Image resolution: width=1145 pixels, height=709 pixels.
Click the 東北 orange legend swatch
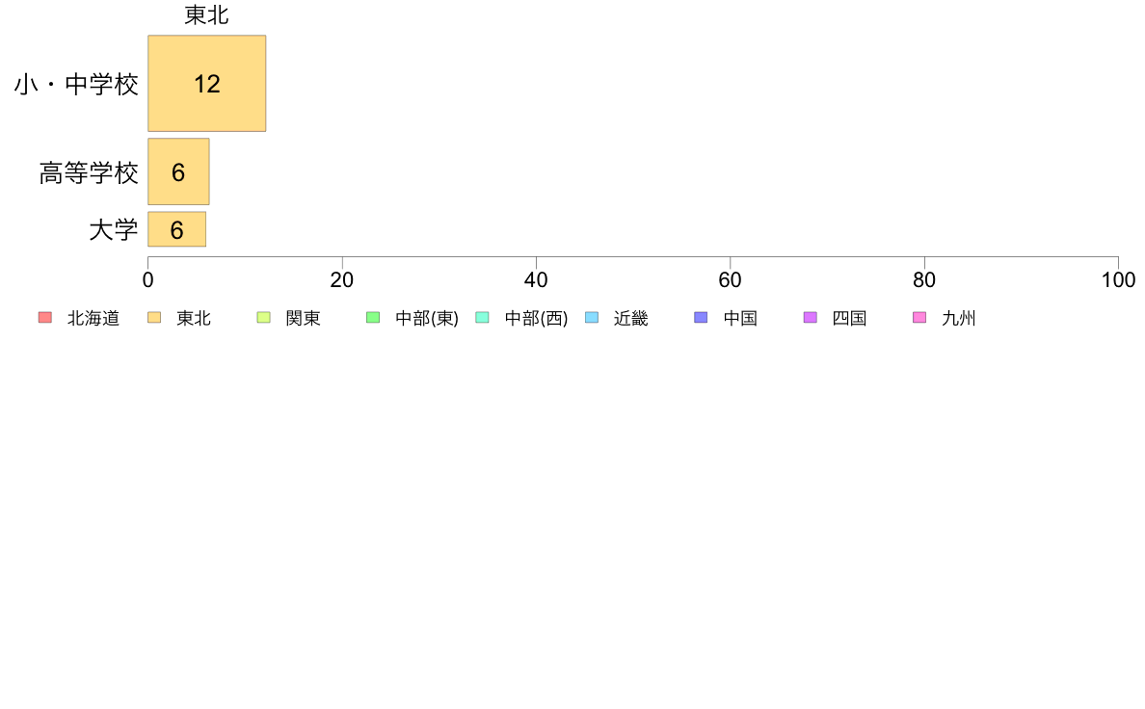154,318
